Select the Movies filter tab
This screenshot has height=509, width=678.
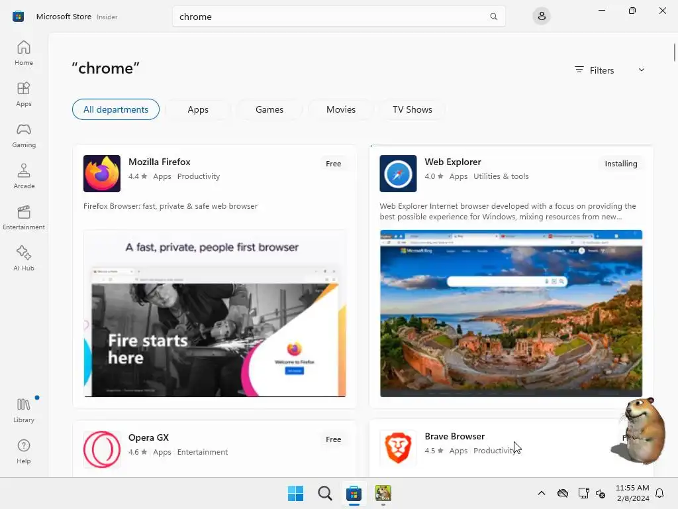click(341, 109)
